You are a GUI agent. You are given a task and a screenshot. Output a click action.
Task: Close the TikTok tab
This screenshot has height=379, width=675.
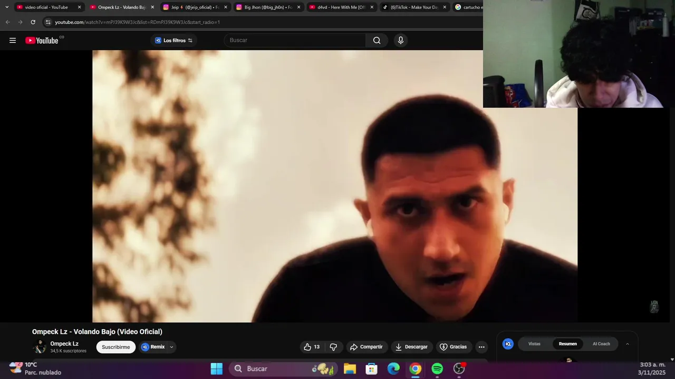[x=445, y=7]
